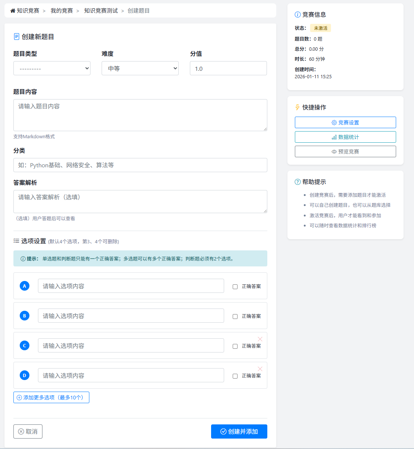Click the competition info circle icon
Screen dimensions: 414x449
297,15
